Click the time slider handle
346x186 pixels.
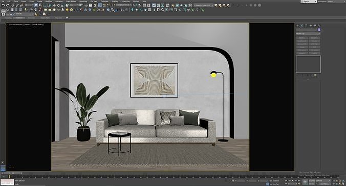12,173
